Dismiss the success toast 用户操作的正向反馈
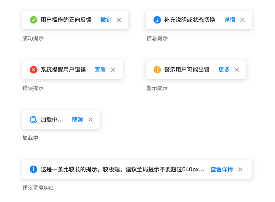The height and width of the screenshot is (202, 275). pos(119,20)
